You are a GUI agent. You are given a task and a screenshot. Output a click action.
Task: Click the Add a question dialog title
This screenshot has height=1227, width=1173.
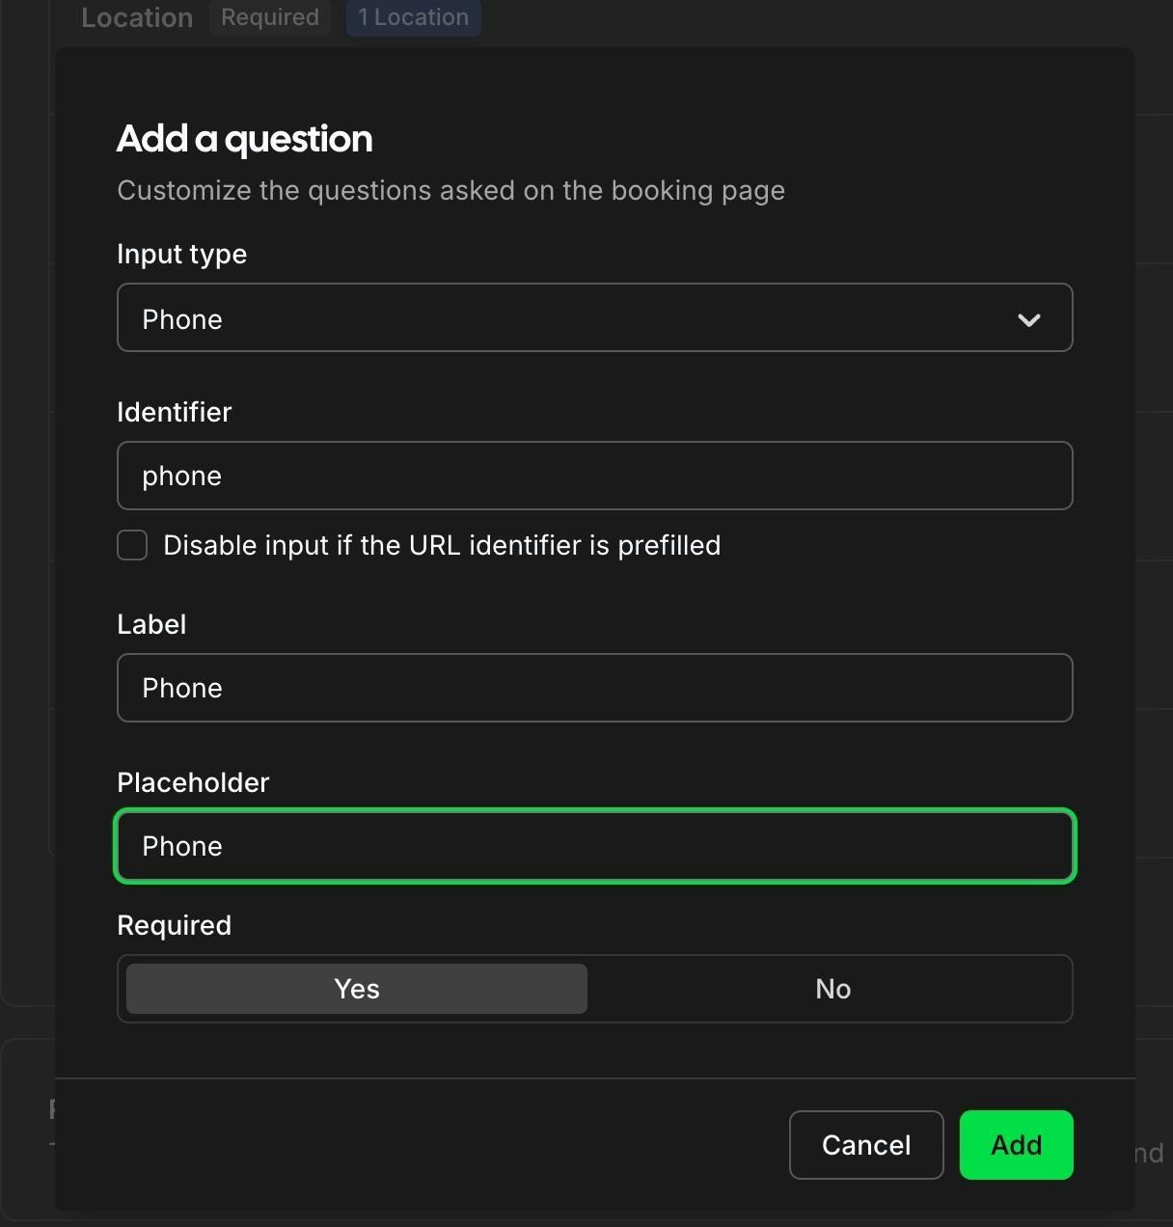244,139
